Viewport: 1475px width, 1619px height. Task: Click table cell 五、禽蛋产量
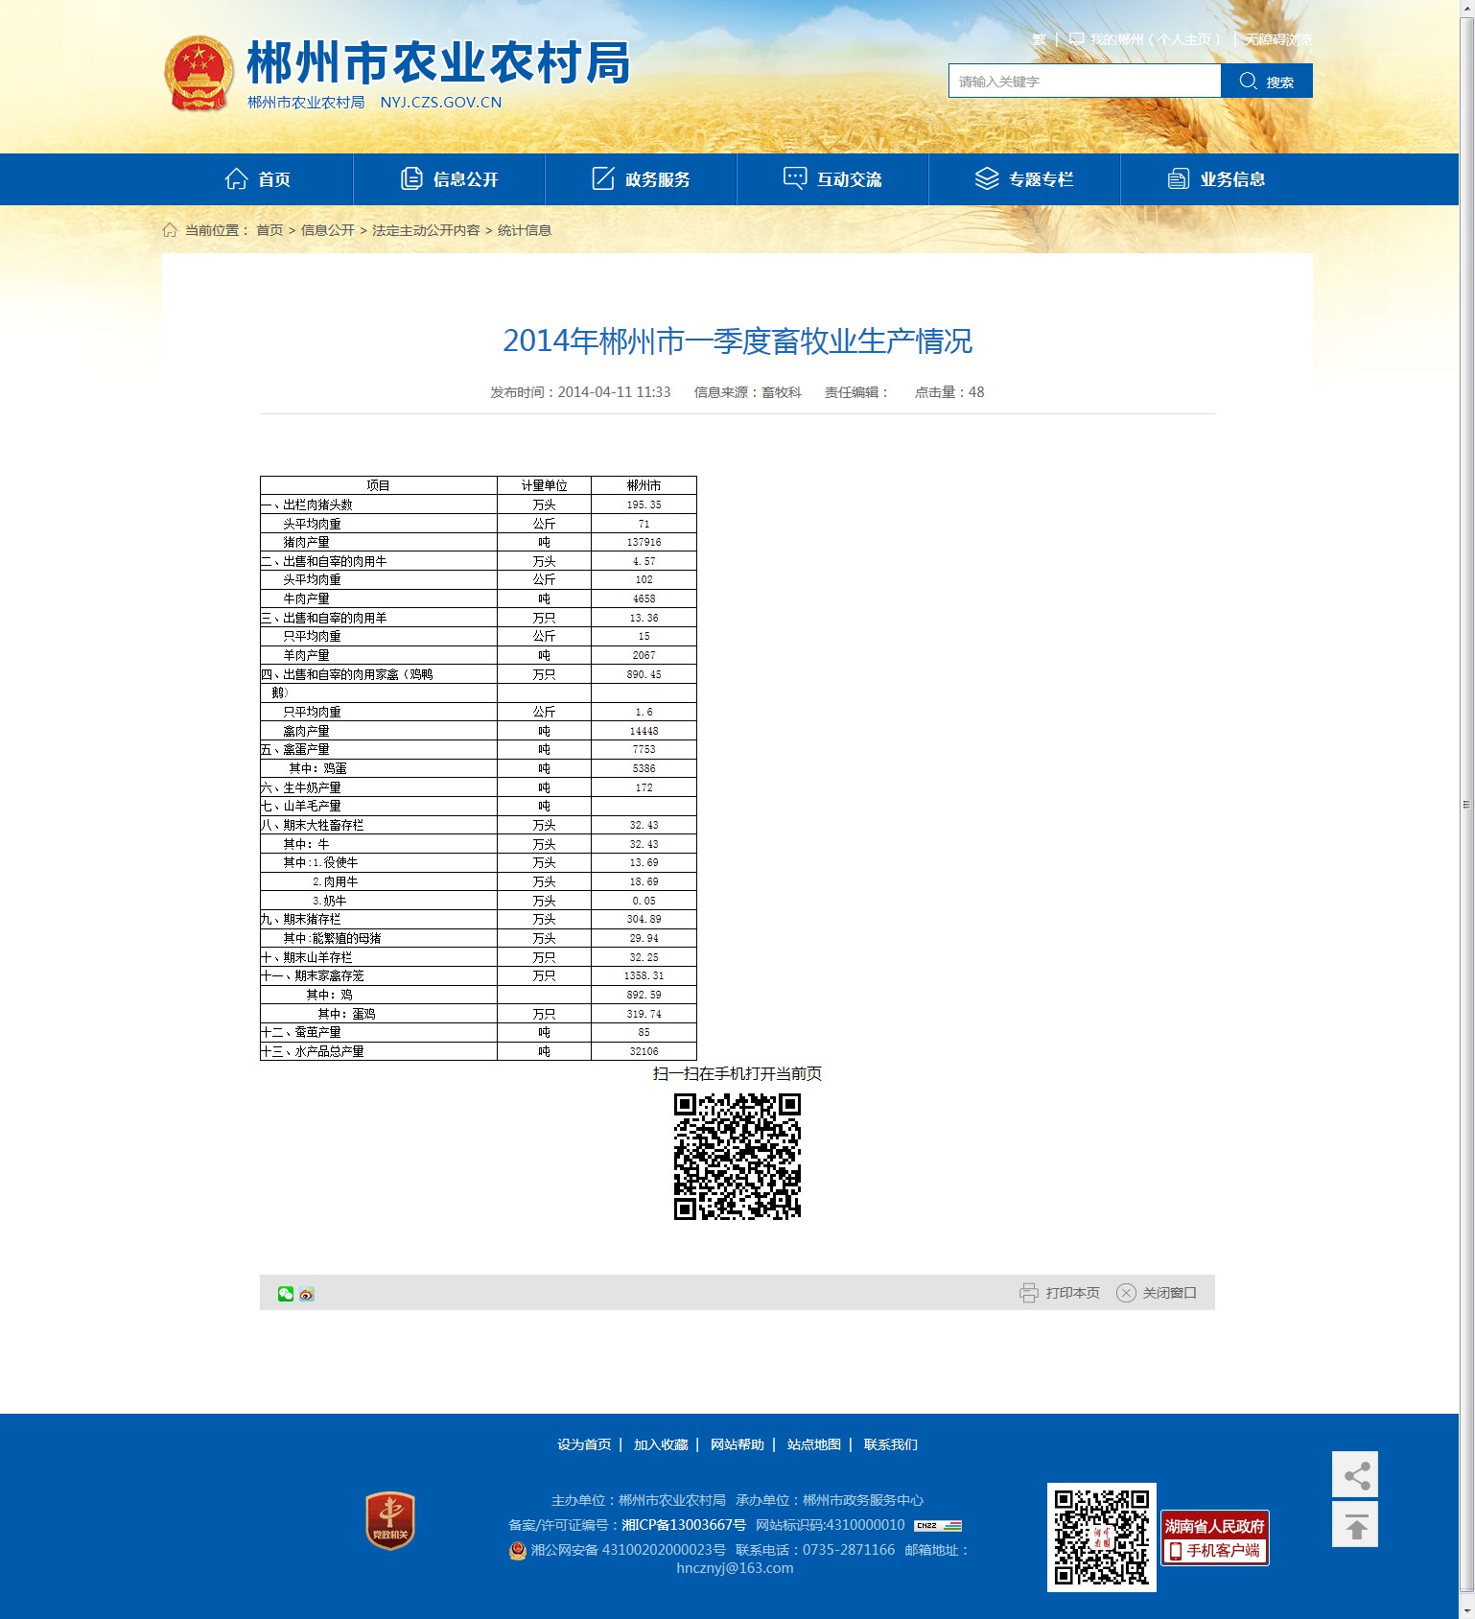click(x=379, y=749)
